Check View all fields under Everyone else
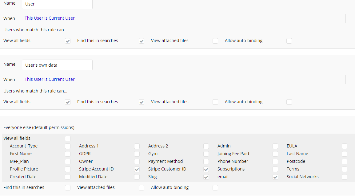Screen dimensions: 355x196 click(x=68, y=139)
